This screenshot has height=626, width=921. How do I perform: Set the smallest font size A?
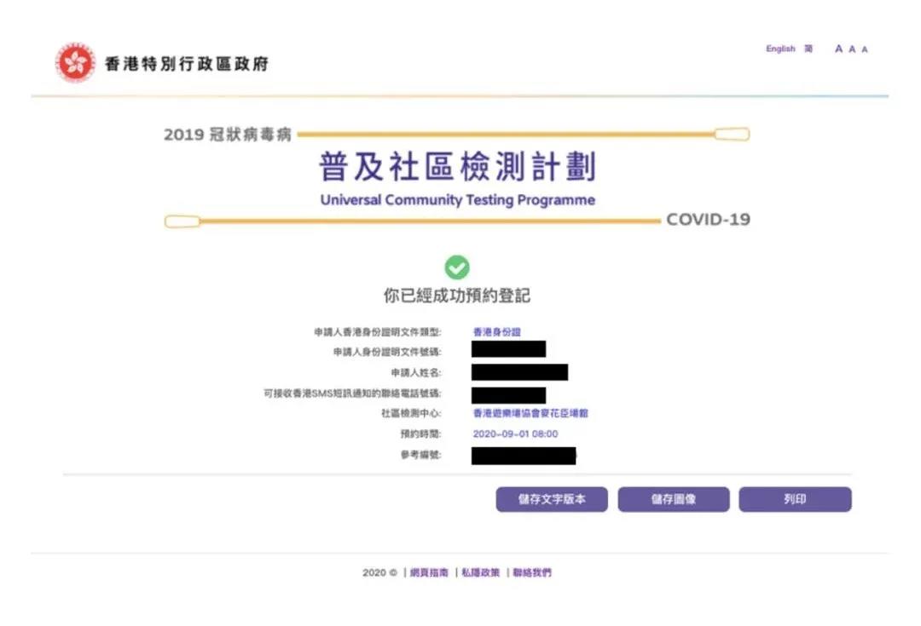865,49
